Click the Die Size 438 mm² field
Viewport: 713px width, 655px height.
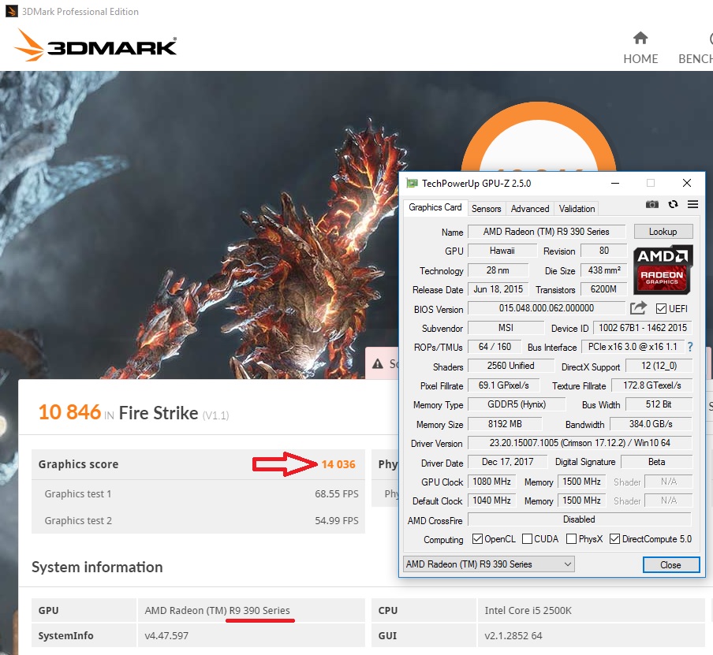(604, 270)
